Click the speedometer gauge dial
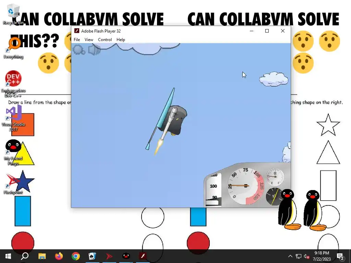The height and width of the screenshot is (263, 351). (x=246, y=186)
